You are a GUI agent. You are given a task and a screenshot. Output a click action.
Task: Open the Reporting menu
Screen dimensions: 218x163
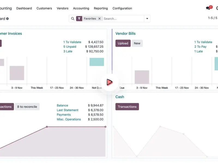(101, 8)
